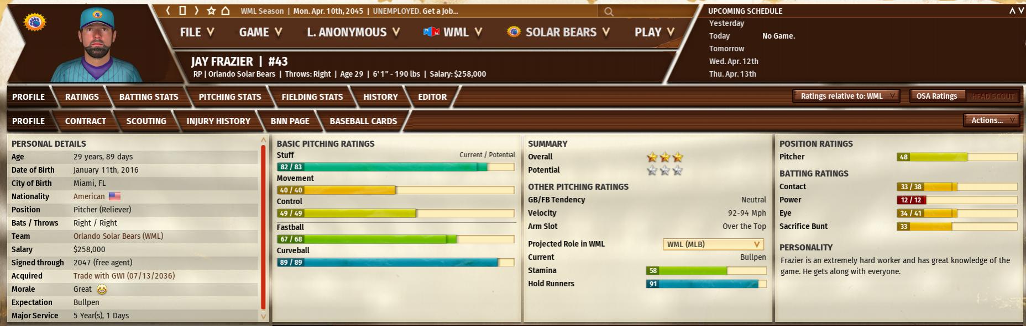Viewport: 1026px width, 326px height.
Task: Go back with the left arrow icon
Action: [x=169, y=10]
